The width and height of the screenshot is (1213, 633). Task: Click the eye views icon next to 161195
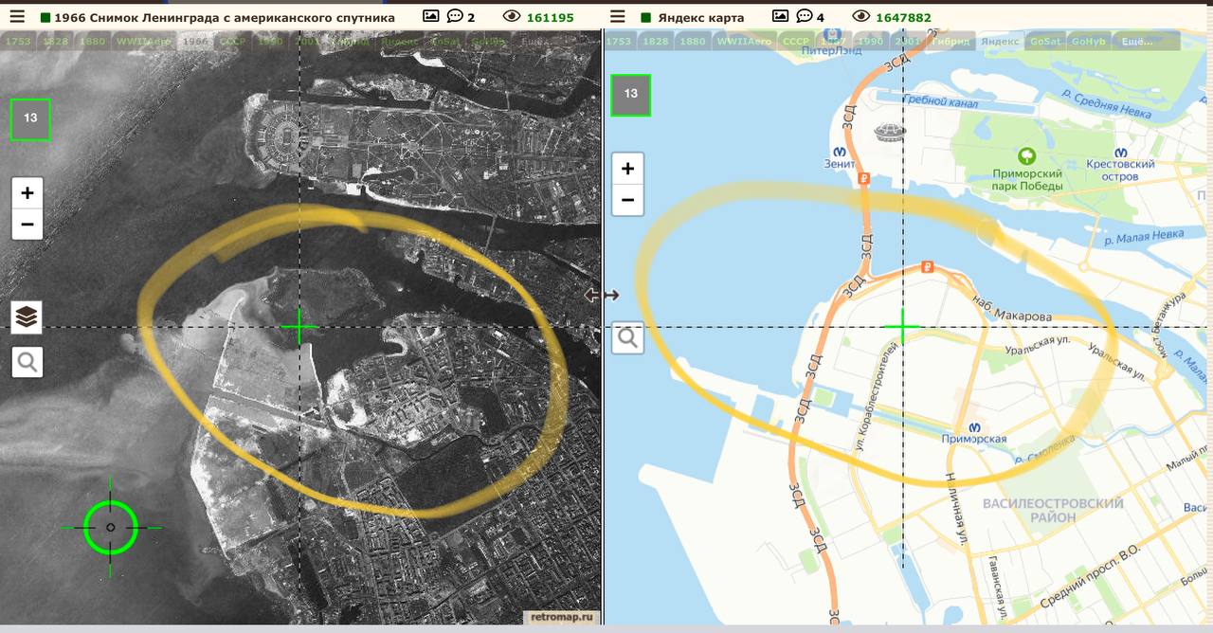tap(512, 17)
